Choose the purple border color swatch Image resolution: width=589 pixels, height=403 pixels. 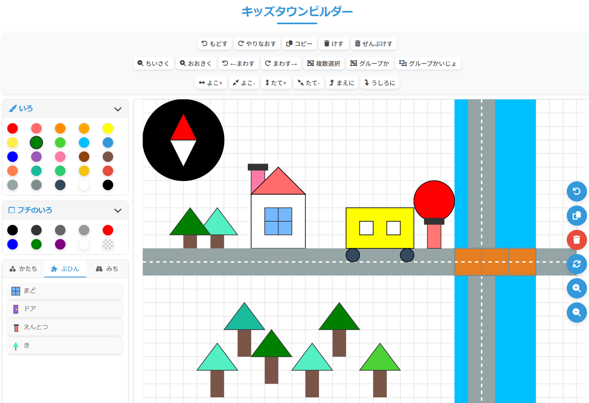(60, 244)
